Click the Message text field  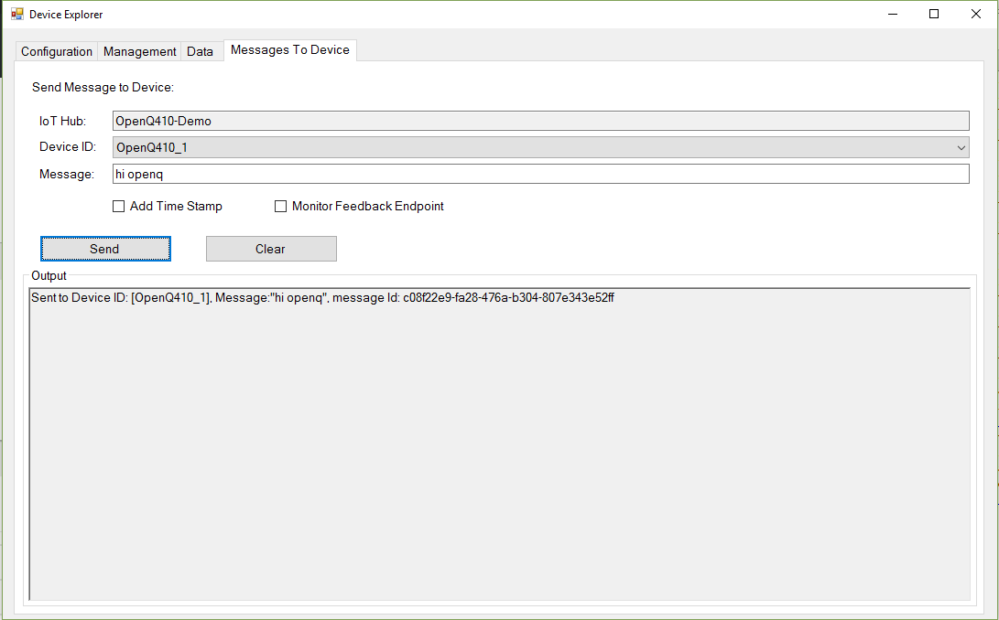pyautogui.click(x=541, y=175)
